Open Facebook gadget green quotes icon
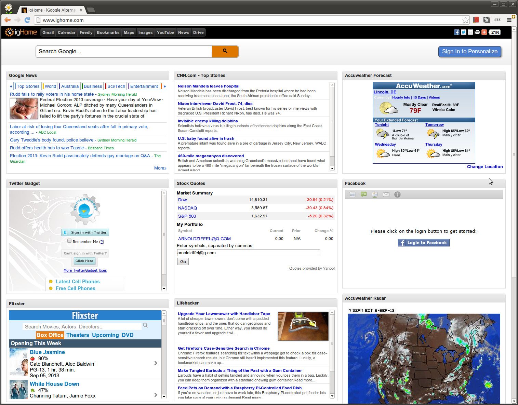The width and height of the screenshot is (518, 405). 363,194
